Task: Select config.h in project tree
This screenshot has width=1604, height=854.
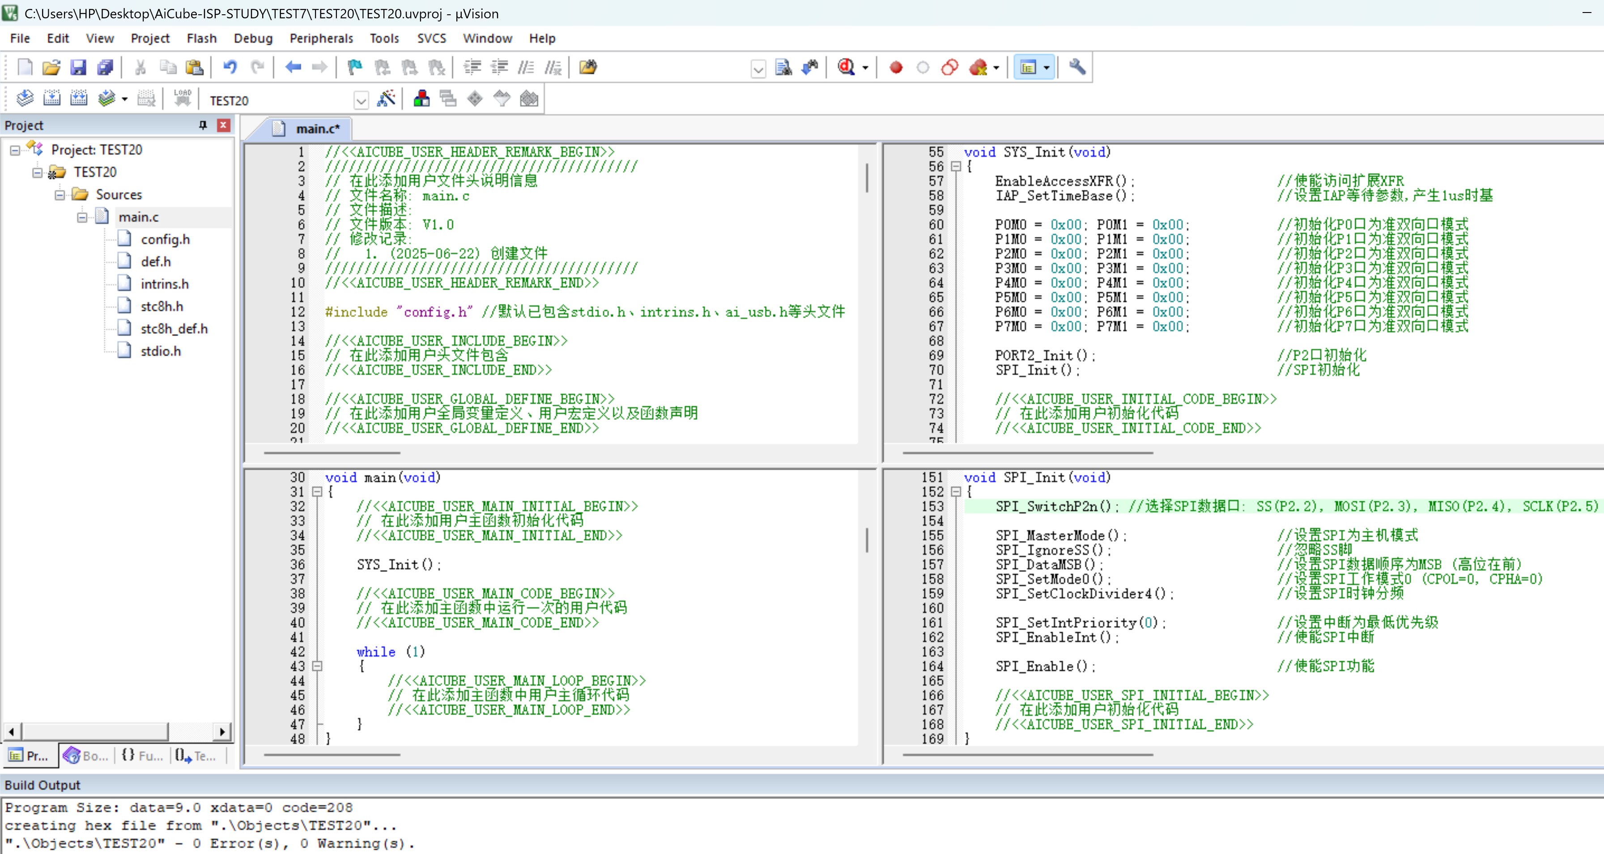Action: (165, 240)
